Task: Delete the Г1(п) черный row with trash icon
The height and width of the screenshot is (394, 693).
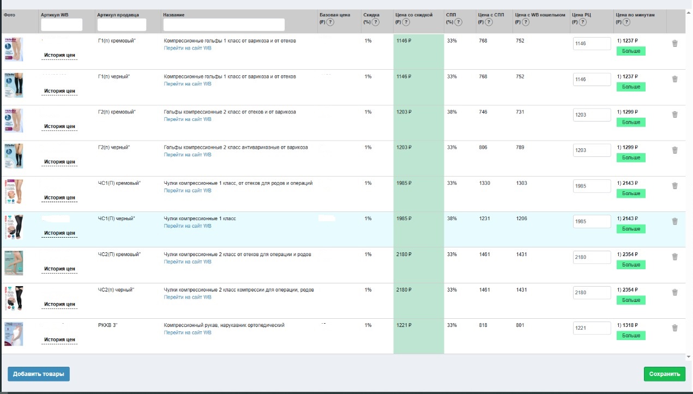Action: 674,79
